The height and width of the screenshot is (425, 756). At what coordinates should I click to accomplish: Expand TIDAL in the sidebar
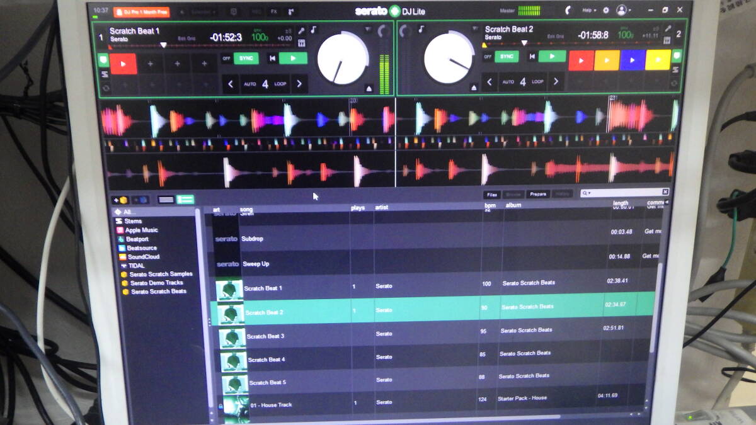click(136, 266)
